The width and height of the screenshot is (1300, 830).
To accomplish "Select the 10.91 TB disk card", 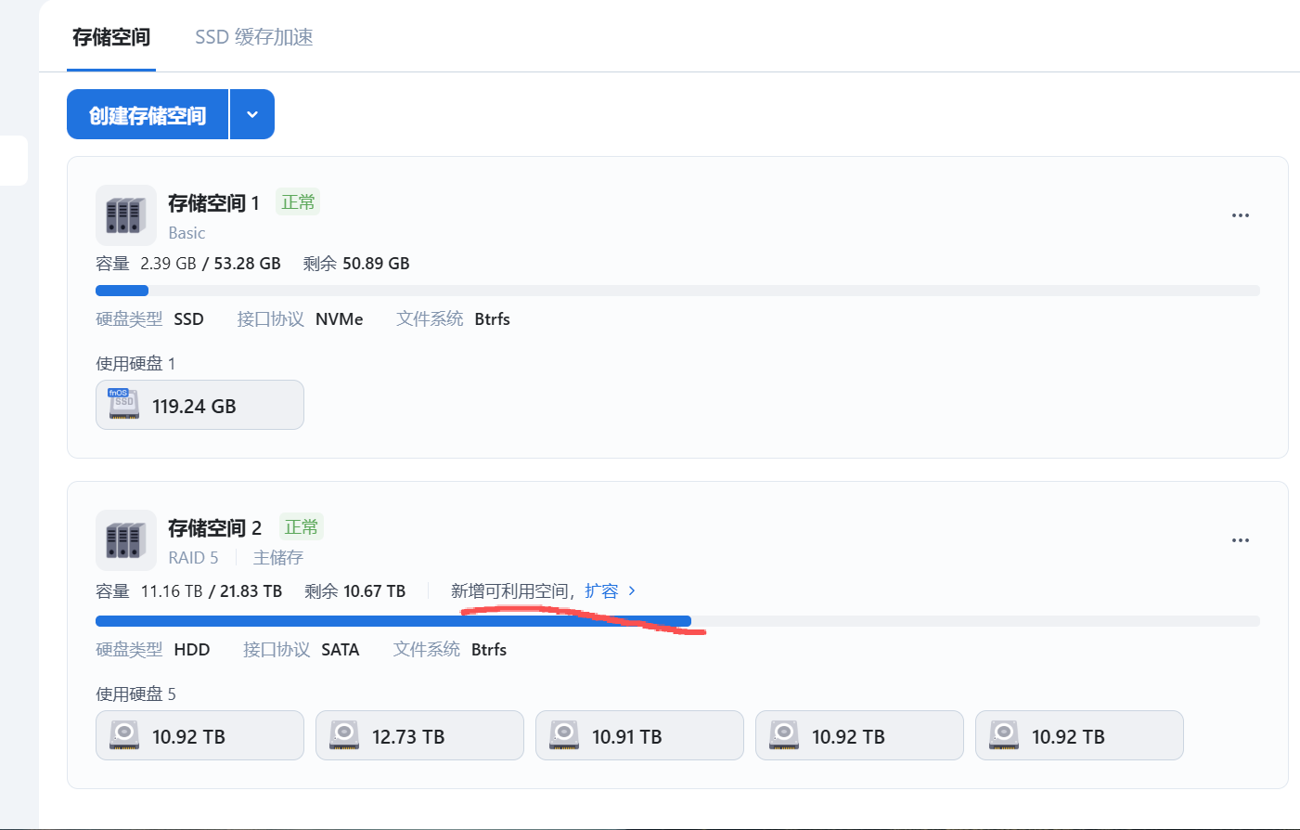I will (x=639, y=735).
